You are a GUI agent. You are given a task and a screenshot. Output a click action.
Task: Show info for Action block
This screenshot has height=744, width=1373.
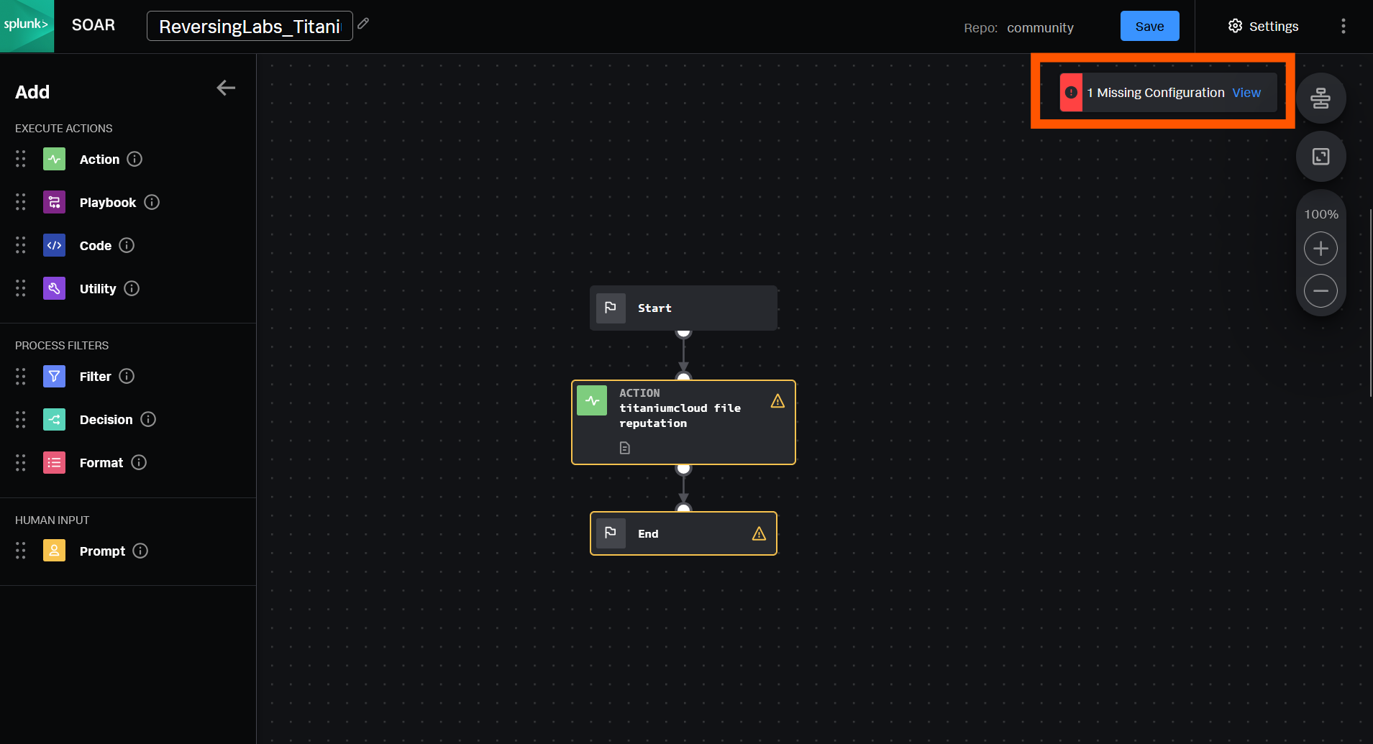(x=134, y=159)
